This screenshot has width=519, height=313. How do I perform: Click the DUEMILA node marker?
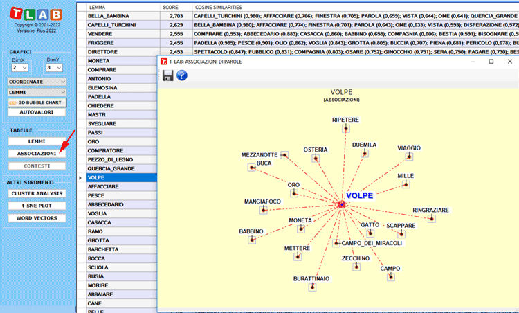[x=365, y=153]
